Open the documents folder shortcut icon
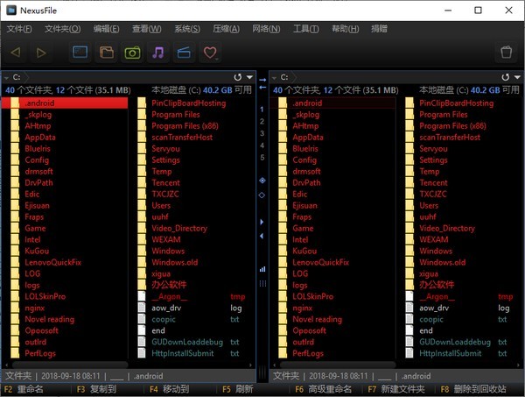The height and width of the screenshot is (397, 525). [107, 53]
